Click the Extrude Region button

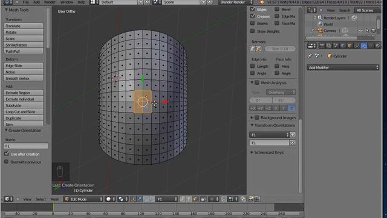click(x=24, y=93)
